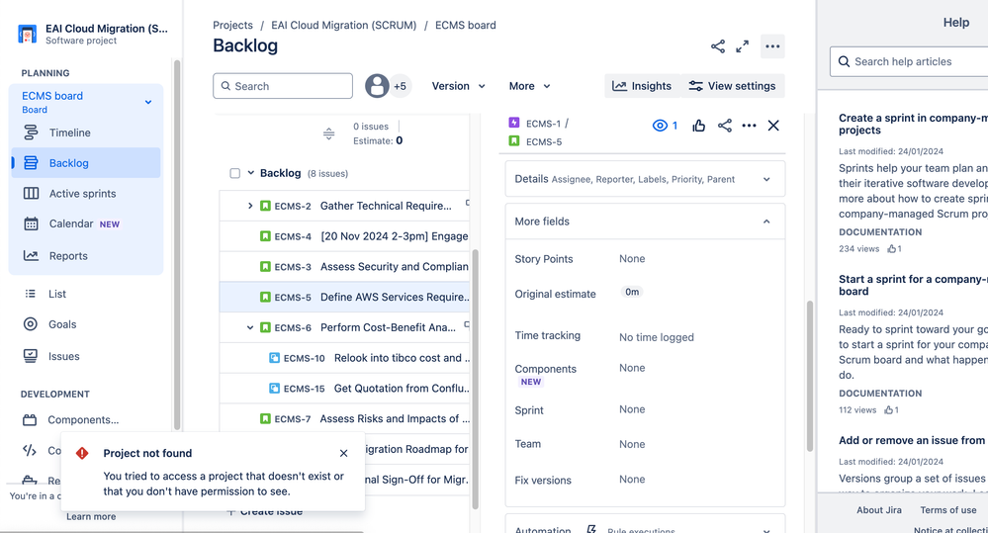Vote with the thumbs-up icon
The height and width of the screenshot is (533, 988).
point(699,126)
